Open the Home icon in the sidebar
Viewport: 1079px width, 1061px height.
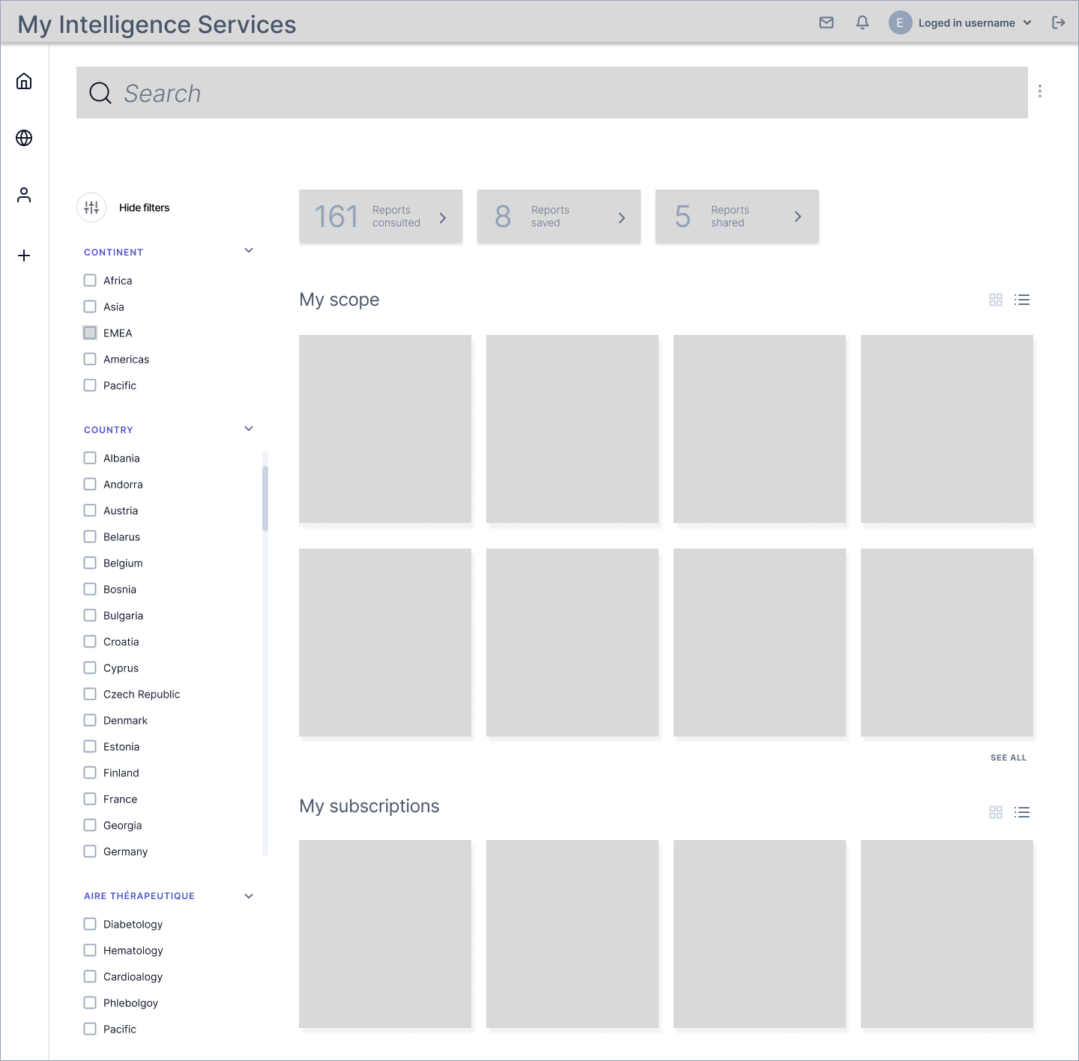(24, 82)
